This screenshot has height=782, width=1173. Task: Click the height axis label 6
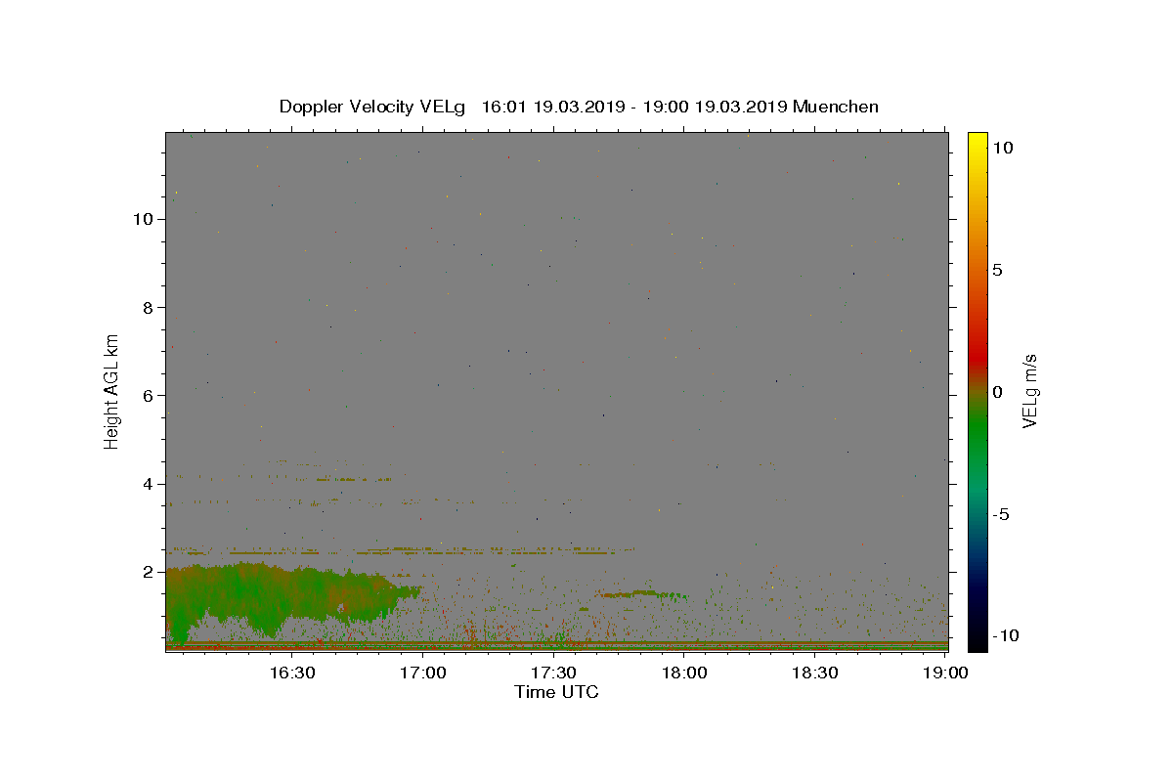(149, 395)
